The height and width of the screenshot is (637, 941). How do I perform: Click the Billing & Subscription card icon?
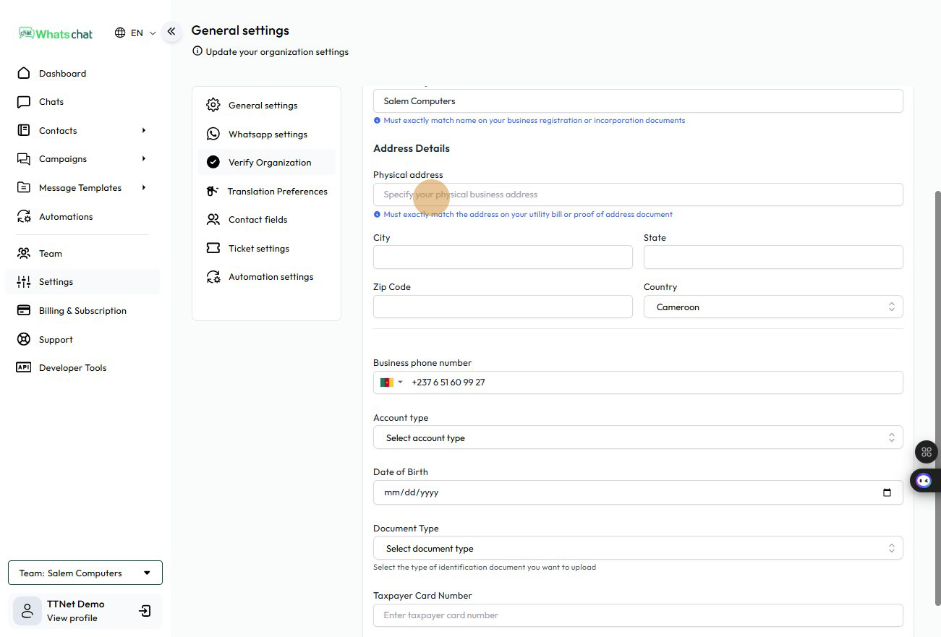24,310
